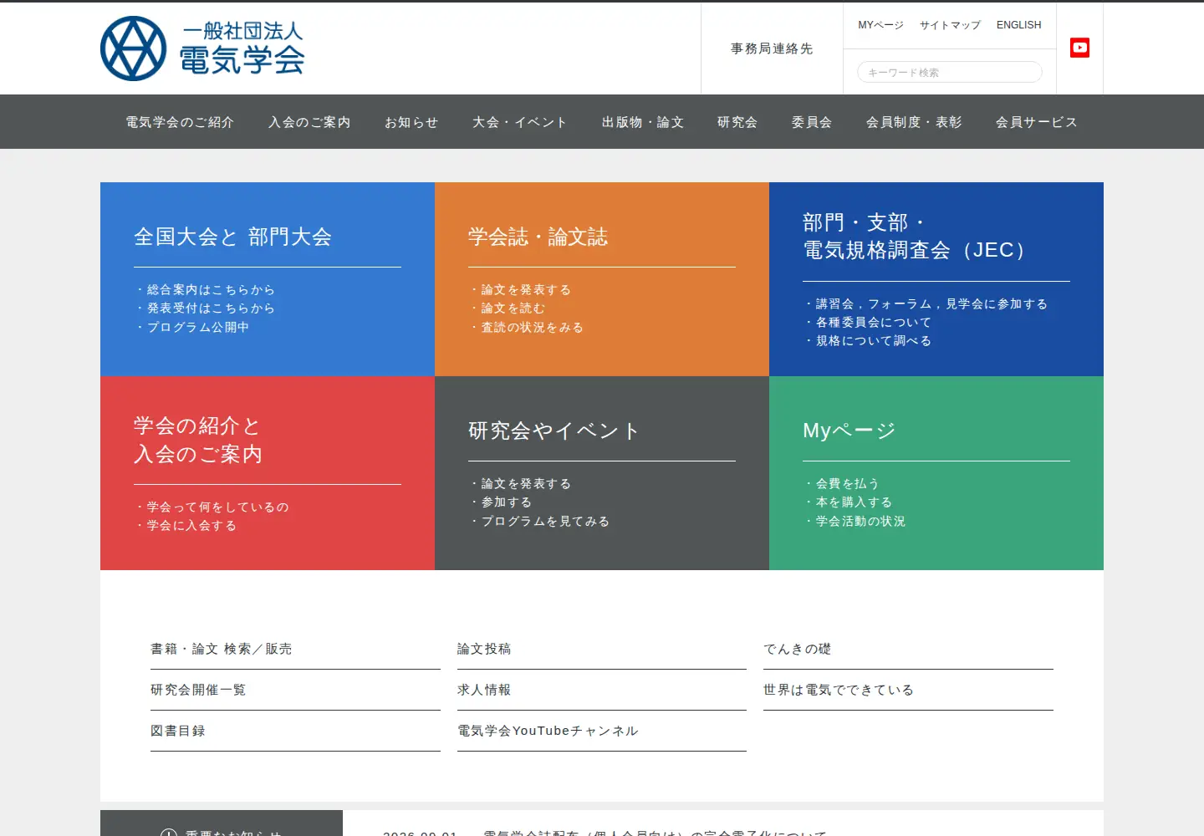The height and width of the screenshot is (836, 1204).
Task: Open the YouTube channel icon in header
Action: [x=1079, y=48]
